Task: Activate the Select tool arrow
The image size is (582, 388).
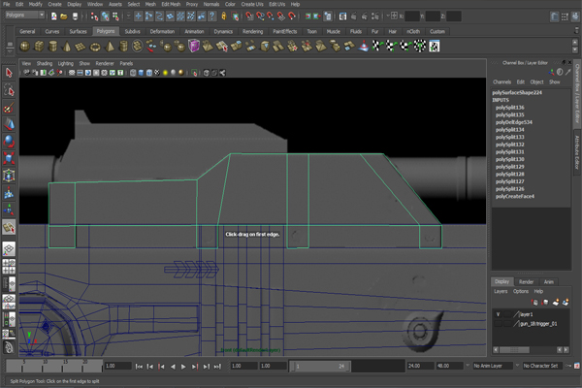Action: coord(9,73)
